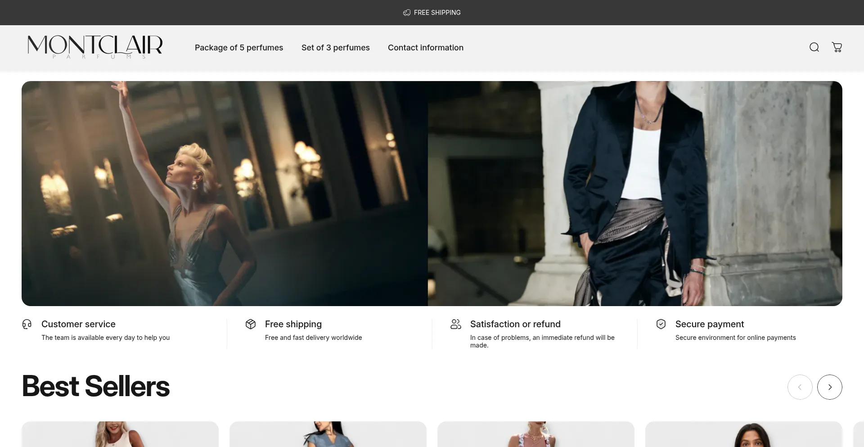Click the people icon for Satisfaction or refund
This screenshot has height=447, width=864.
point(456,324)
